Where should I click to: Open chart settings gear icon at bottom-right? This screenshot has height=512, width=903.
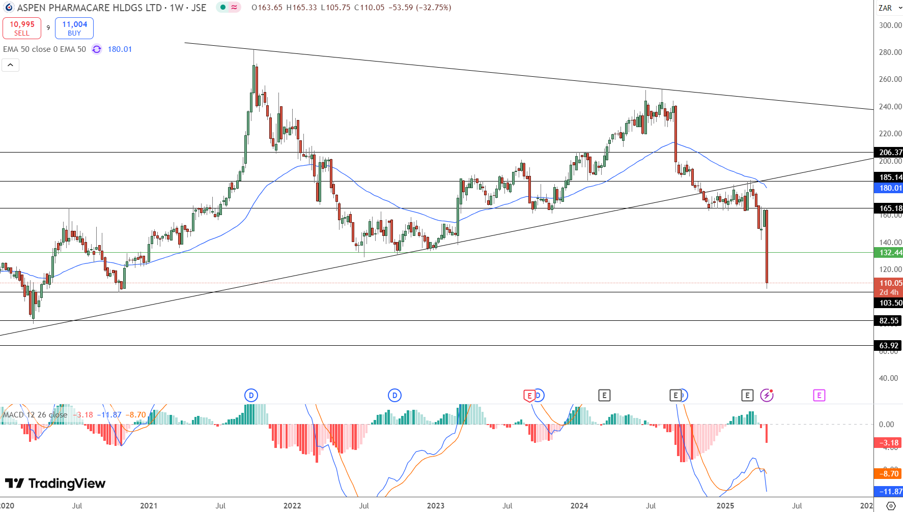pyautogui.click(x=891, y=506)
